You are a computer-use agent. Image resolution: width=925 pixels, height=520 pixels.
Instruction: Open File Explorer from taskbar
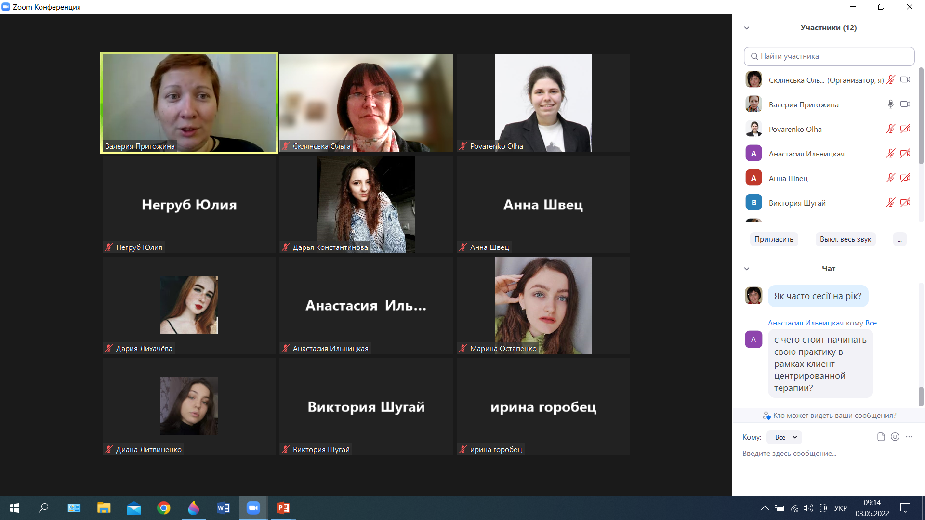[x=104, y=508]
